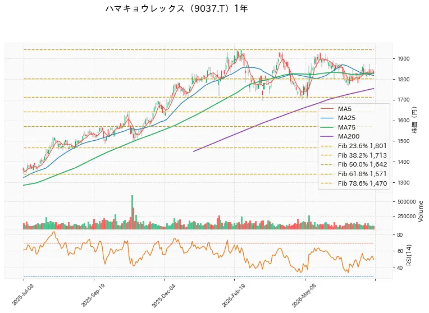The height and width of the screenshot is (313, 429).
Task: Select the MA75 legend entry
Action: coord(338,127)
